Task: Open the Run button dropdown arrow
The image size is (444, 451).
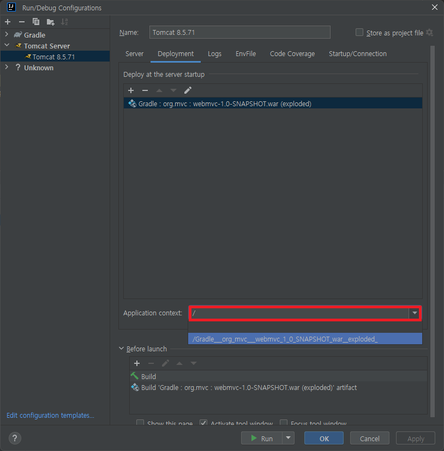Action: pos(288,438)
